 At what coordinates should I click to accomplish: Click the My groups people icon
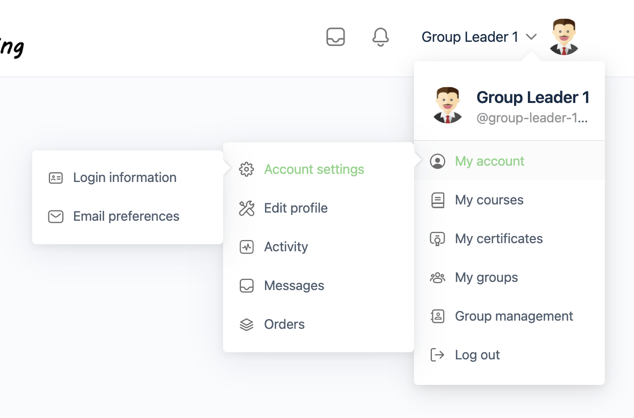[437, 277]
